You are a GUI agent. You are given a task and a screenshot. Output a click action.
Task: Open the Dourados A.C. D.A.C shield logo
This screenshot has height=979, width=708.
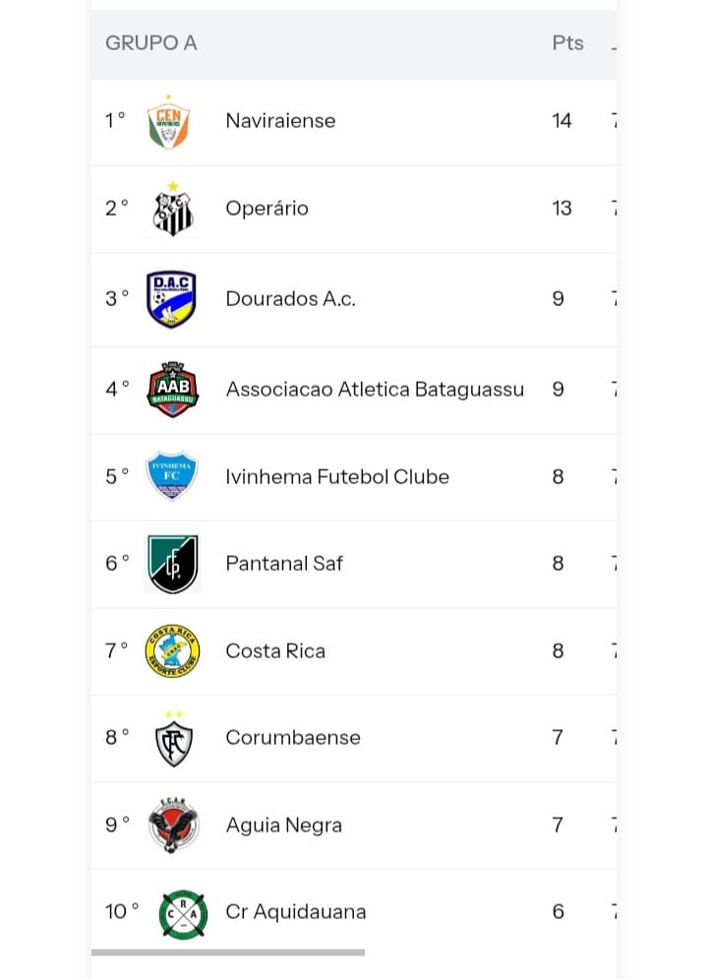pos(171,299)
